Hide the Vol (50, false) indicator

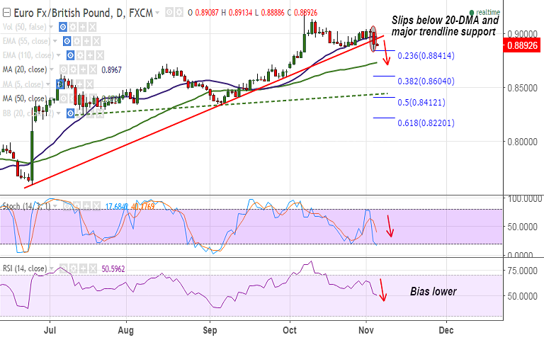(x=63, y=27)
